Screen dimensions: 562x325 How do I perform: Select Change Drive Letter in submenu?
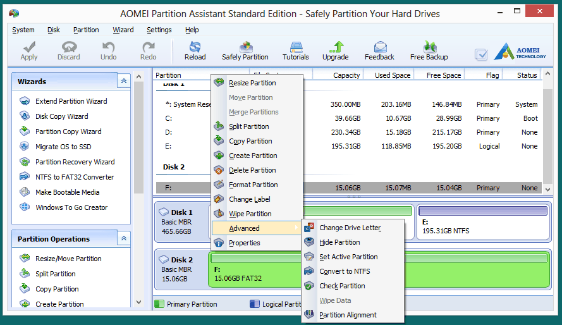tap(353, 228)
